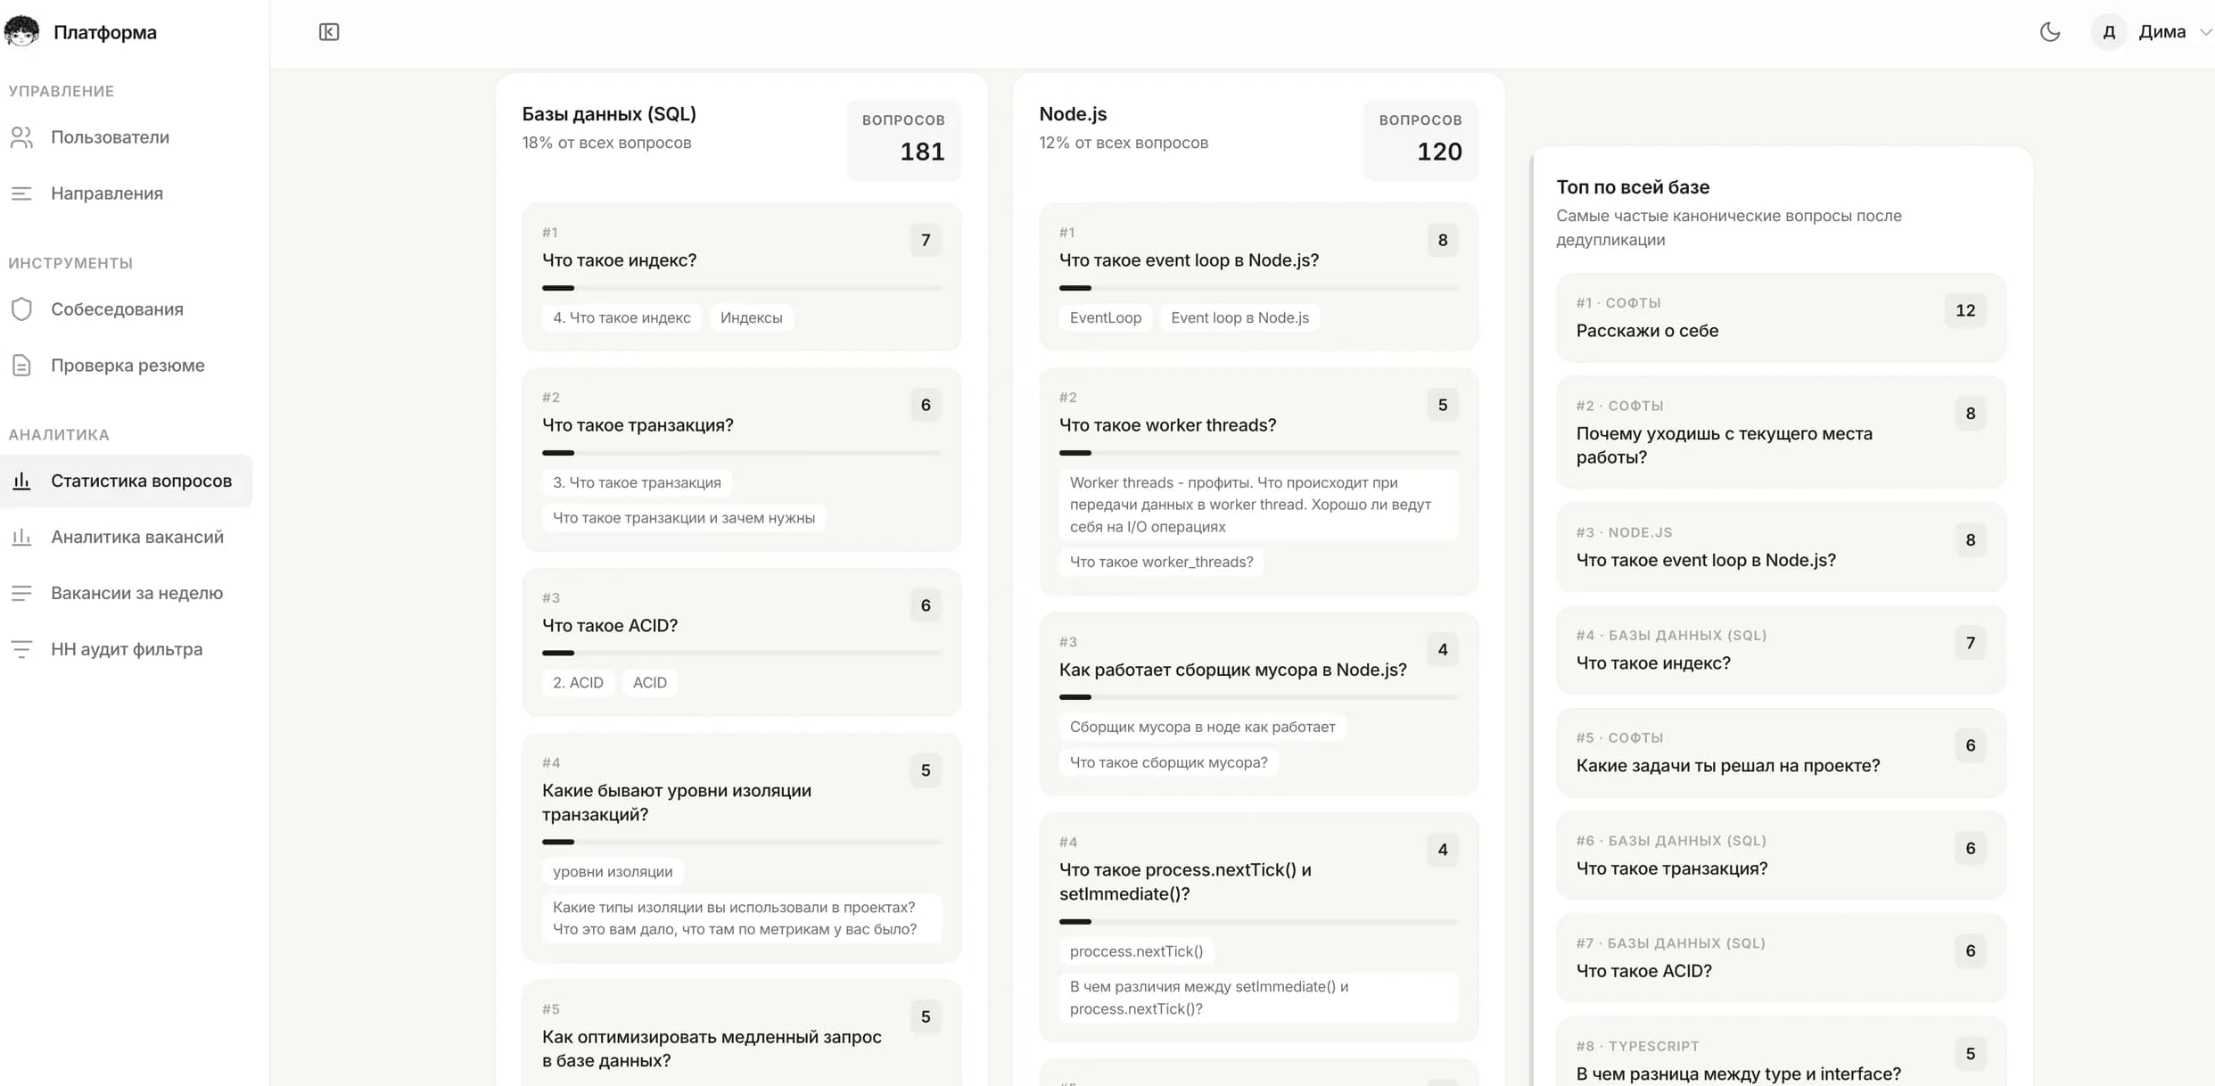Click the Платформа avatar logo
Viewport: 2215px width, 1086px height.
pos(21,32)
